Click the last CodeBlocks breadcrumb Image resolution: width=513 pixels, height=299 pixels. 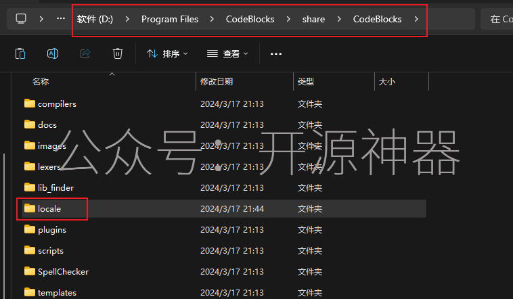377,20
